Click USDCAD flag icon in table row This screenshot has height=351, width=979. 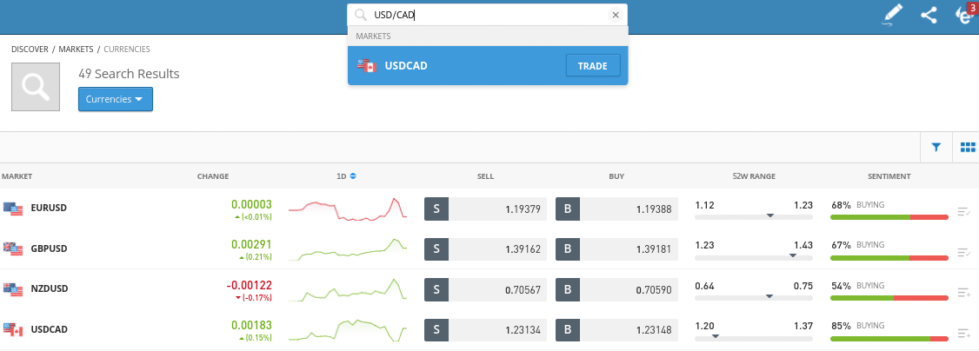pos(13,329)
